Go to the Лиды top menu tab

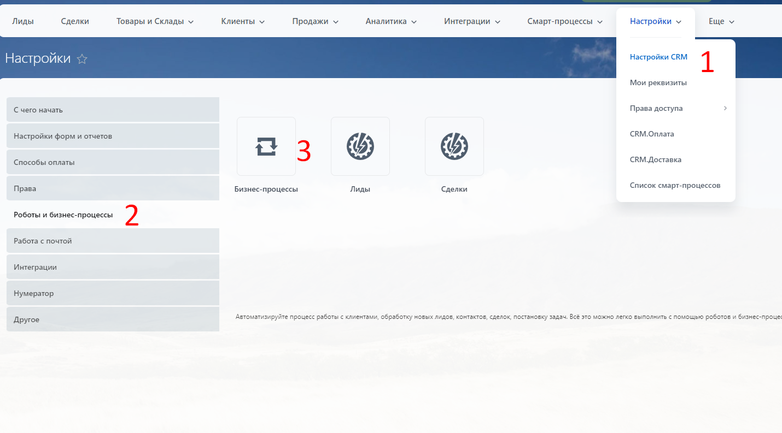(x=23, y=21)
